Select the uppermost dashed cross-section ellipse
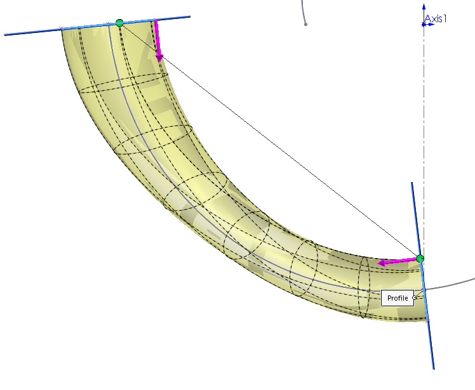 click(x=124, y=82)
